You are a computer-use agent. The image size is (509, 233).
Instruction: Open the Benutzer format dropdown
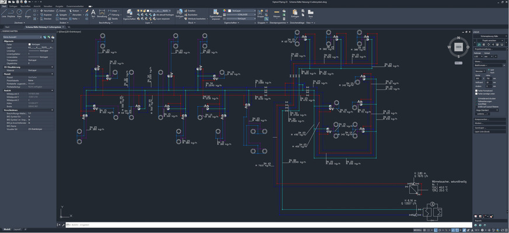click(480, 71)
